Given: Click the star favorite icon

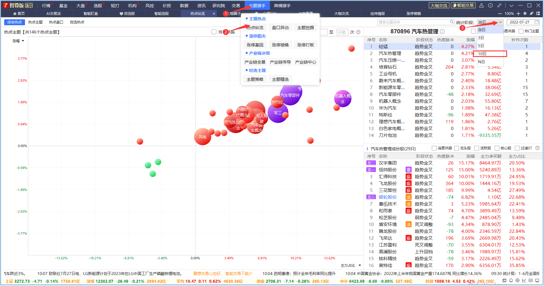Looking at the screenshot, I should pyautogui.click(x=525, y=13).
